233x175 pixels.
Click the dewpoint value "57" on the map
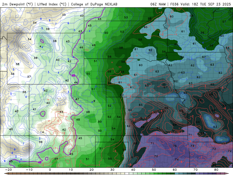click(224, 22)
